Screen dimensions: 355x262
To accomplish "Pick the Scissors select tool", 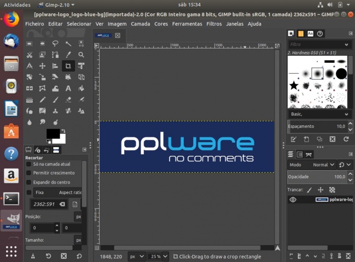I will (30, 55).
